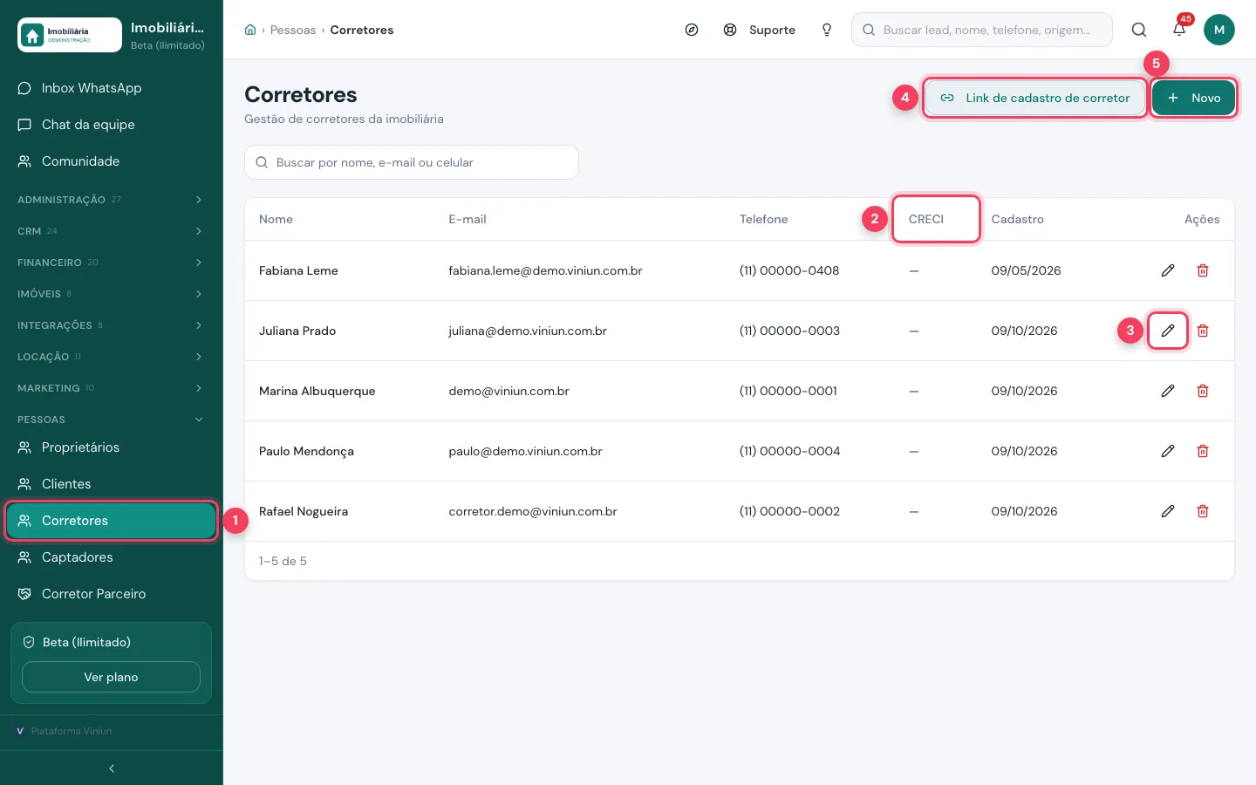Expand the Integrações section

pyautogui.click(x=112, y=325)
